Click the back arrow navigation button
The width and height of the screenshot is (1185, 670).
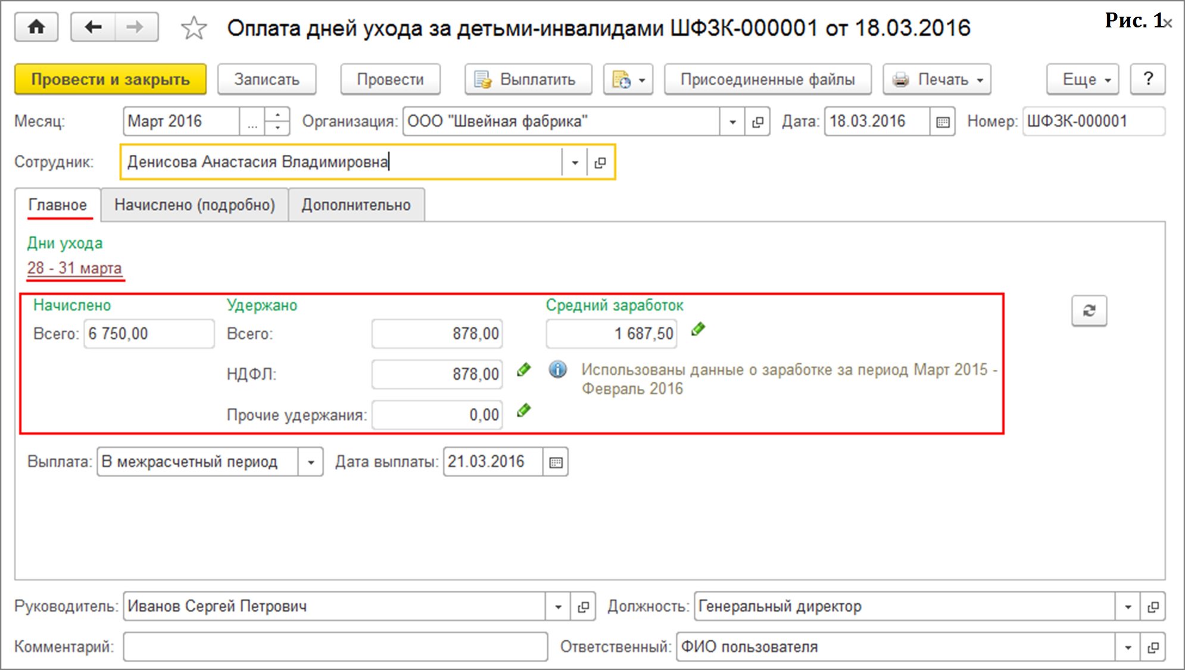pos(93,27)
